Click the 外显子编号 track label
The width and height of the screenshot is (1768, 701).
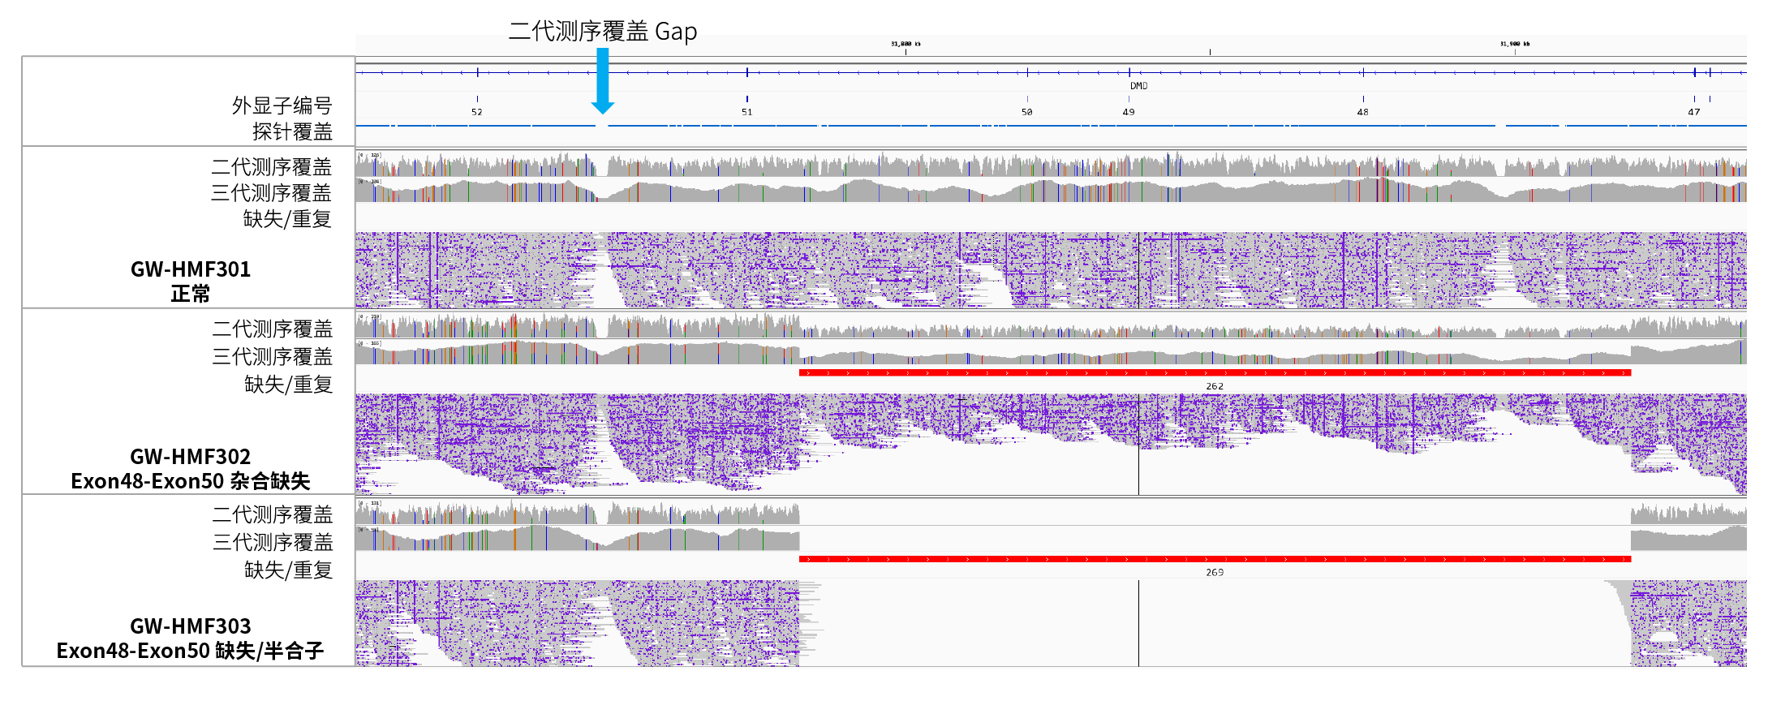click(x=282, y=105)
